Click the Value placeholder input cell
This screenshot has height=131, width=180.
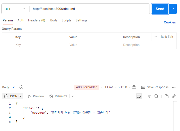[x=94, y=45]
